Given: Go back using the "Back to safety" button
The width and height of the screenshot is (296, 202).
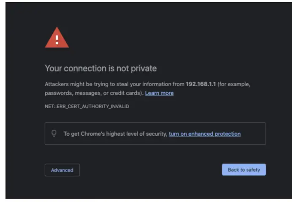Looking at the screenshot, I should (x=244, y=170).
